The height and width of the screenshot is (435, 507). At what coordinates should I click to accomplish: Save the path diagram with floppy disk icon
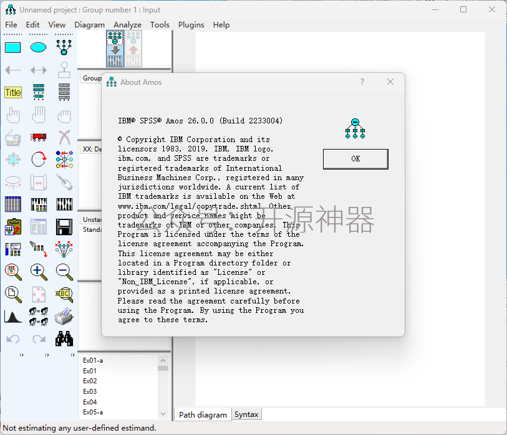64,227
